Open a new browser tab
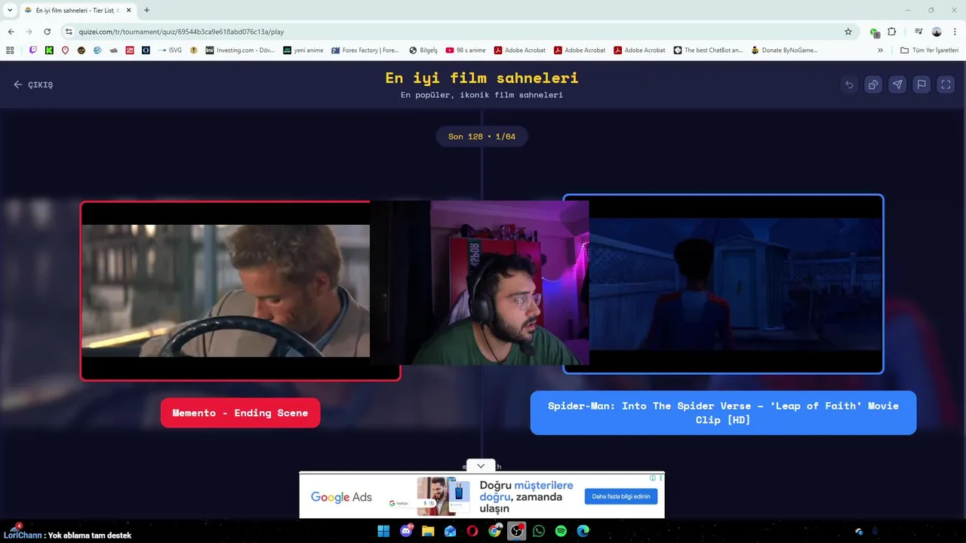This screenshot has width=966, height=543. coord(146,11)
